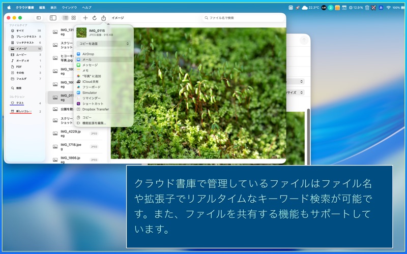The image size is (407, 254).
Task: Click trash icon in menu bar
Action: click(367, 8)
